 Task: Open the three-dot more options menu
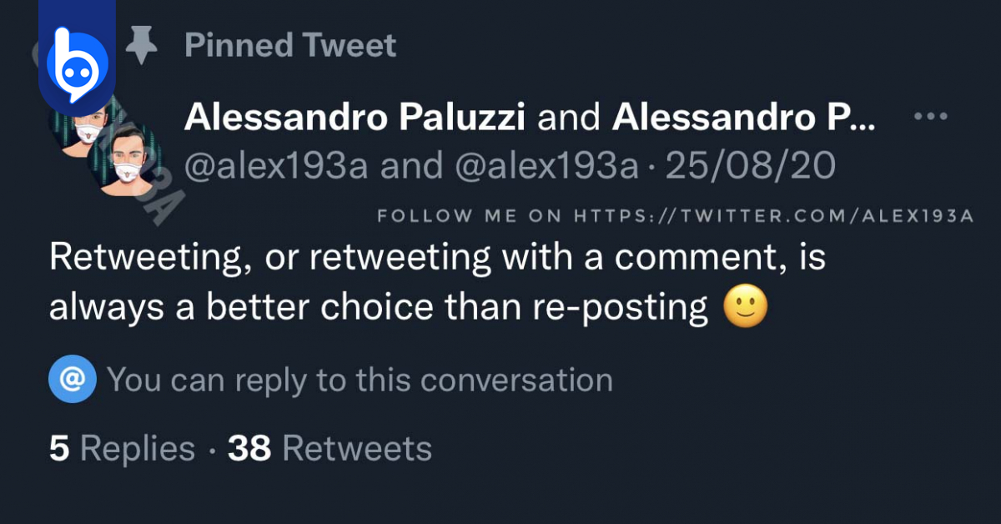[931, 118]
